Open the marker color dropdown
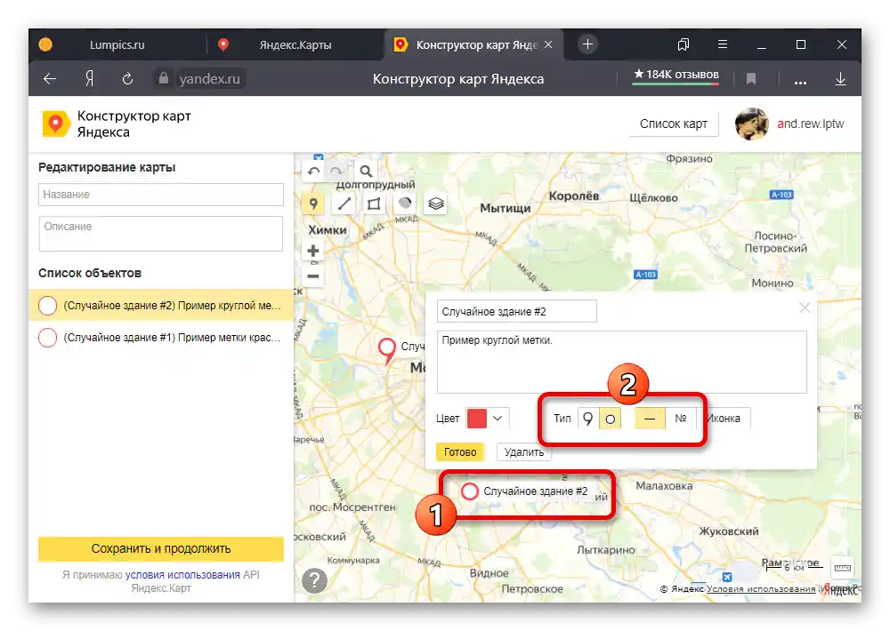890x631 pixels. coord(495,418)
